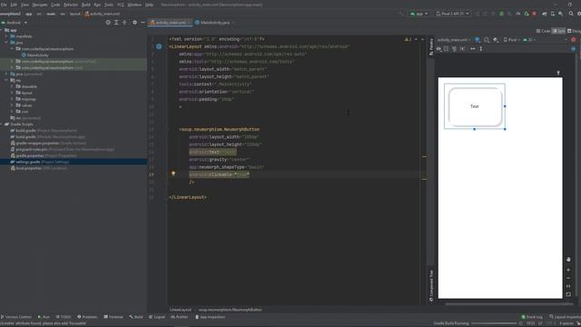This screenshot has width=581, height=327.
Task: Click the red error indicator in preview toolbar
Action: 574,40
